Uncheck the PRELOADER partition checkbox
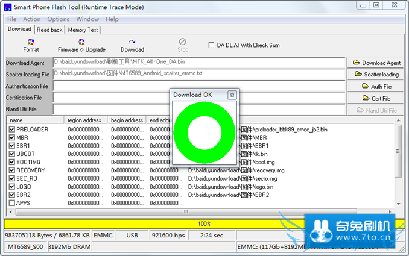This screenshot has width=409, height=256. (12, 130)
